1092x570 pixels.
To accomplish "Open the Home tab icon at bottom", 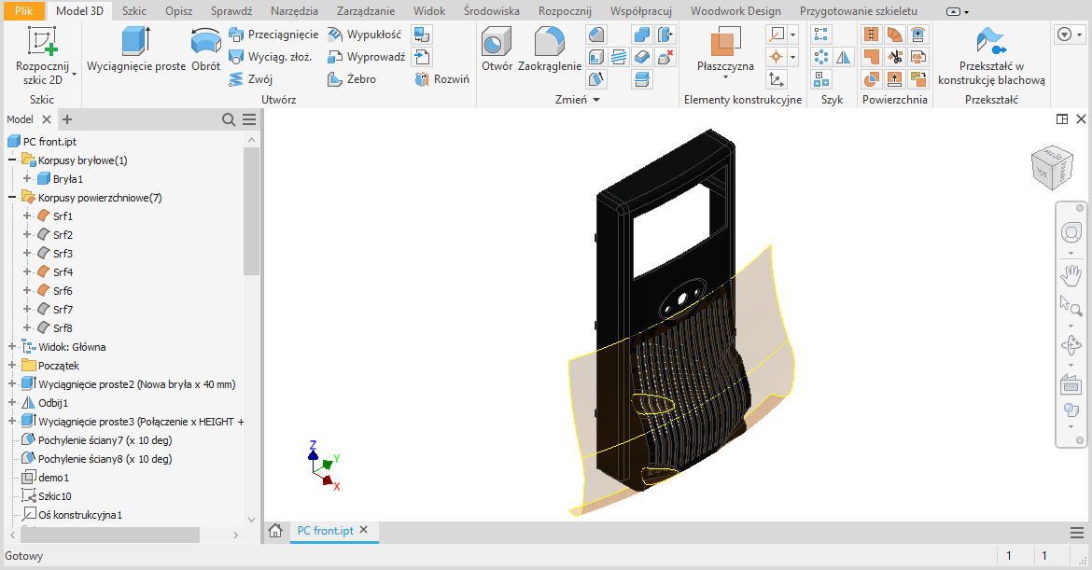I will (x=275, y=531).
